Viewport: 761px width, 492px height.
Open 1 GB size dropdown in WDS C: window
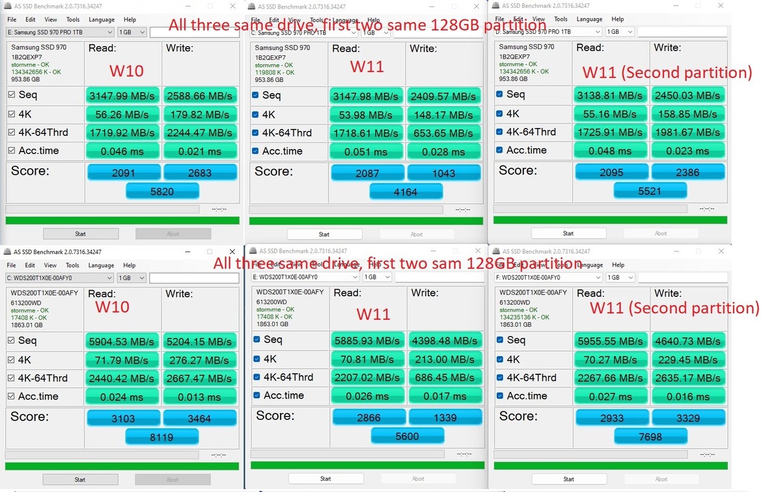click(131, 278)
